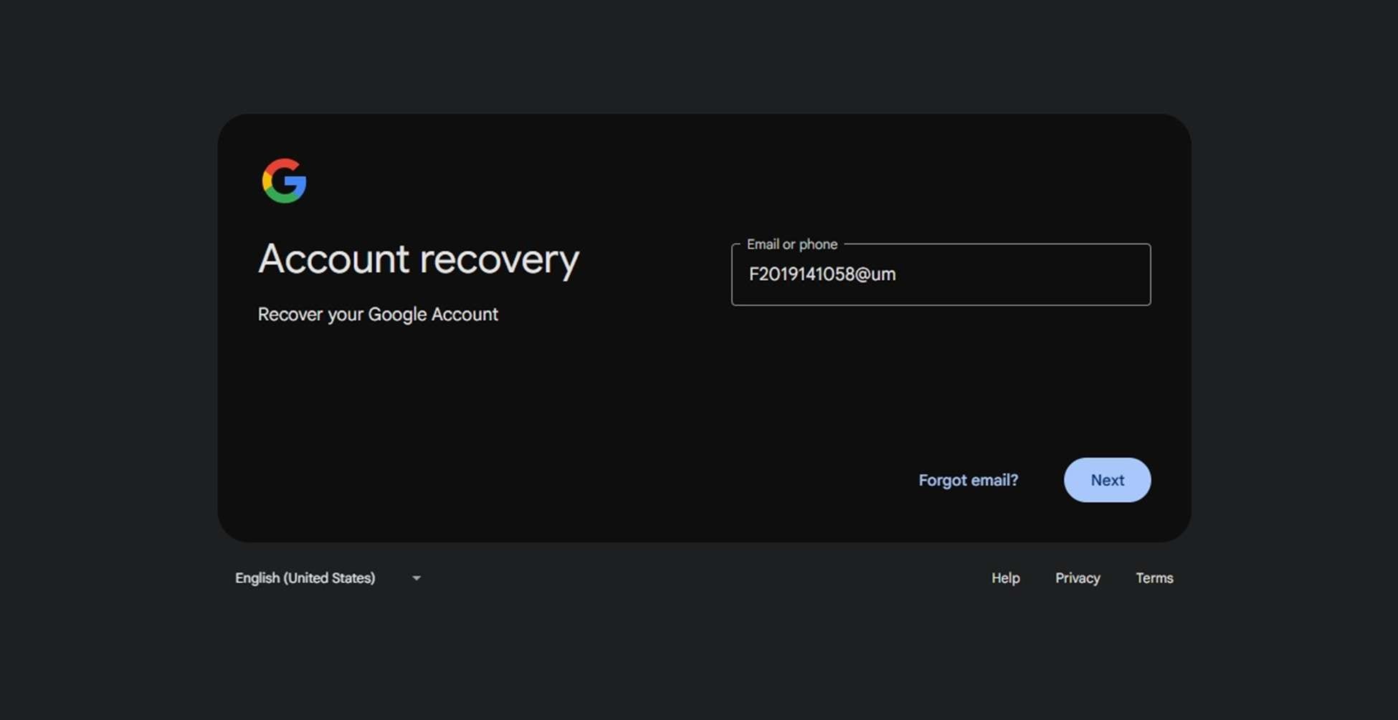Click the Google logo icon
Image resolution: width=1398 pixels, height=720 pixels.
coord(284,181)
